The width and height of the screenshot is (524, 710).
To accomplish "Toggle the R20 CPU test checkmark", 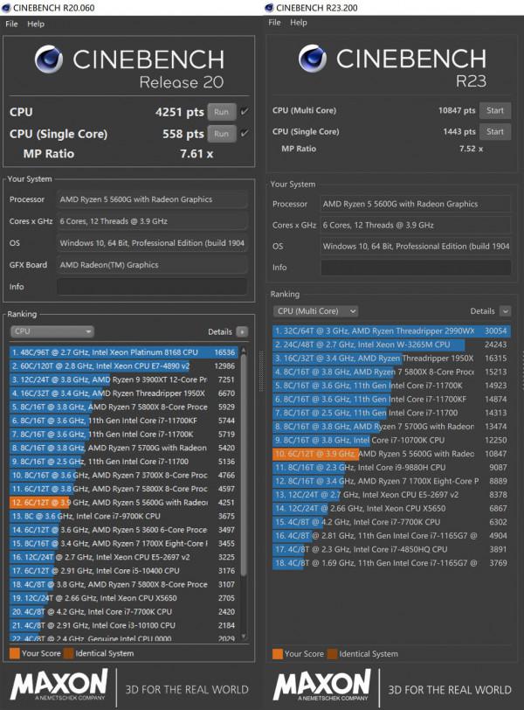I will [244, 111].
